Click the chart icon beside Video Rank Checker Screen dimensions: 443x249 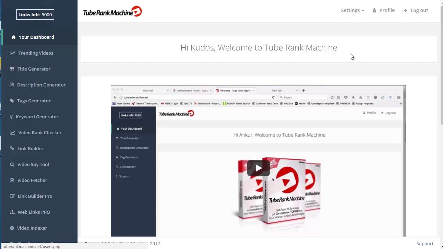[x=12, y=132]
